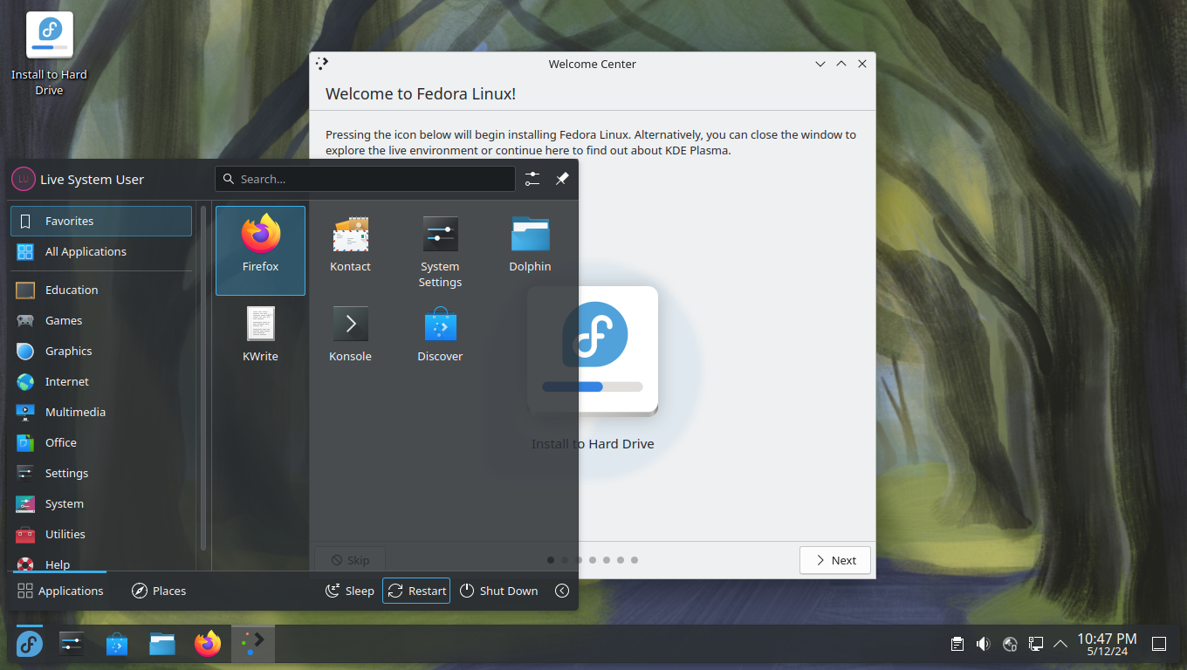Screen dimensions: 1187x670
Task: Open the Games category
Action: tap(101, 320)
